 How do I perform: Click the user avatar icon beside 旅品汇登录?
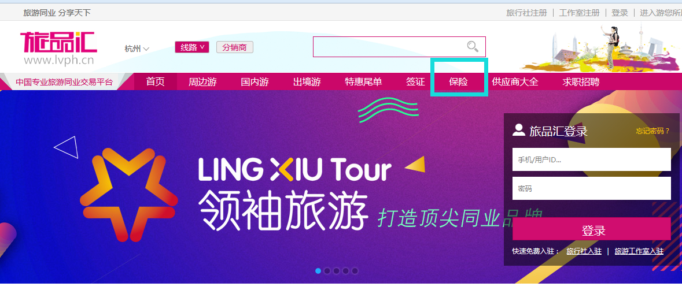coord(518,131)
